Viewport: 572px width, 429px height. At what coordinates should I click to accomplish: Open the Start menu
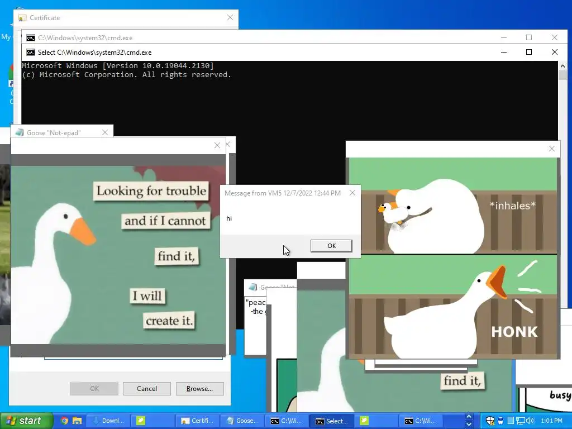(x=26, y=421)
